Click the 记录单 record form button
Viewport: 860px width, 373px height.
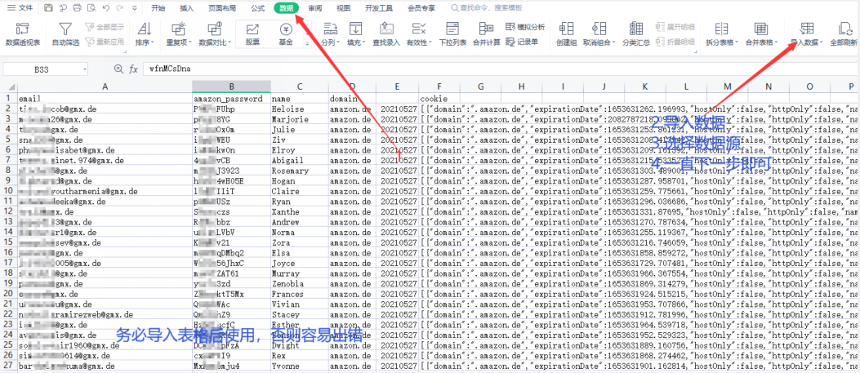(523, 41)
